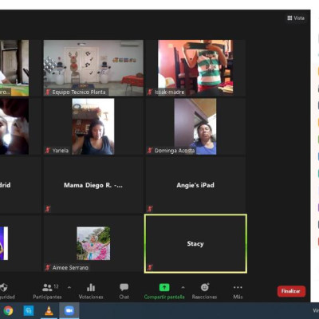Open Votaciones polls icon

(91, 287)
